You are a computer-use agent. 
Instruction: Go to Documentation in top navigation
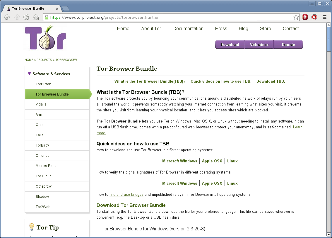188,29
